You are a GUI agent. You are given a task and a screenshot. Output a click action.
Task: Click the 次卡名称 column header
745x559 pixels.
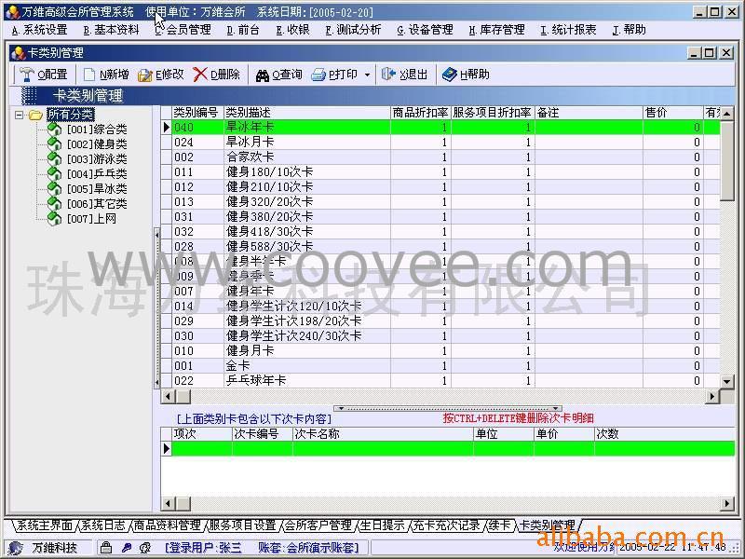pos(383,434)
